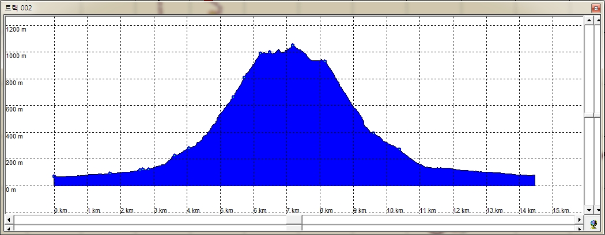Close the 트랙 002 profile window
This screenshot has width=605, height=235.
point(596,7)
